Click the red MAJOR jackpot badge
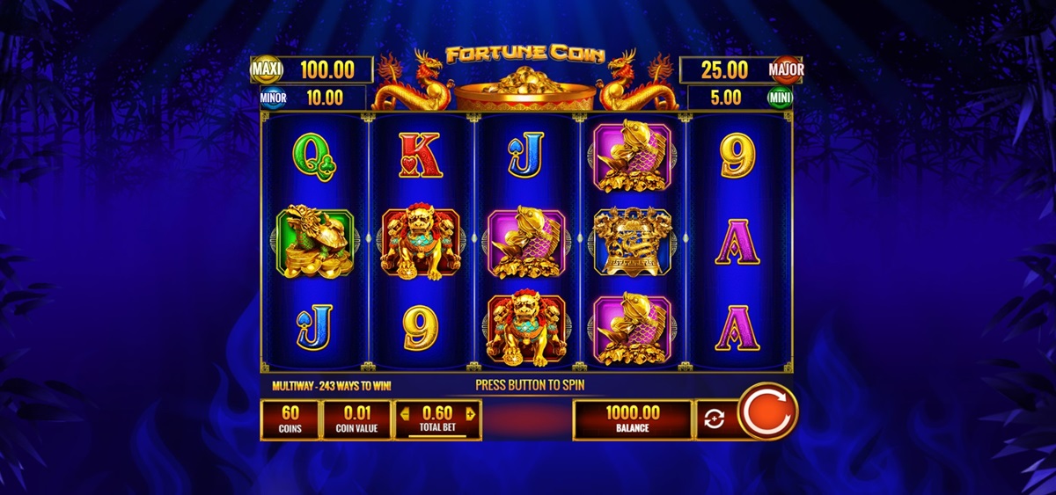This screenshot has height=495, width=1056. click(786, 69)
